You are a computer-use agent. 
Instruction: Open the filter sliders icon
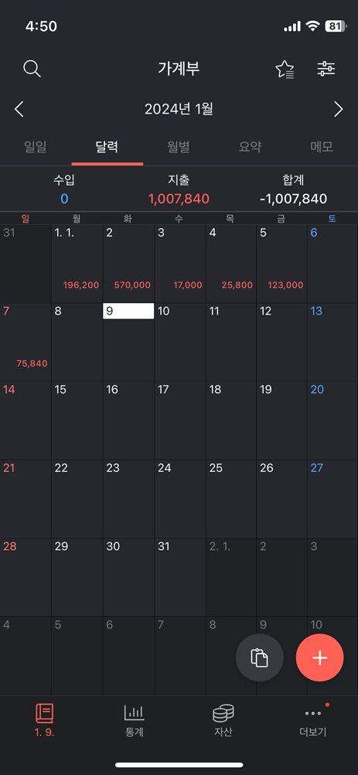pyautogui.click(x=326, y=69)
